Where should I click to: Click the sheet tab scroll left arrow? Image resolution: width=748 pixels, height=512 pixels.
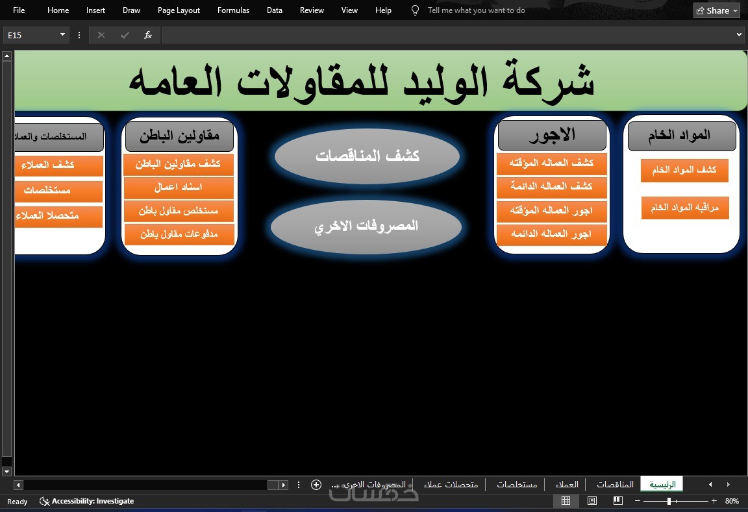tap(710, 484)
